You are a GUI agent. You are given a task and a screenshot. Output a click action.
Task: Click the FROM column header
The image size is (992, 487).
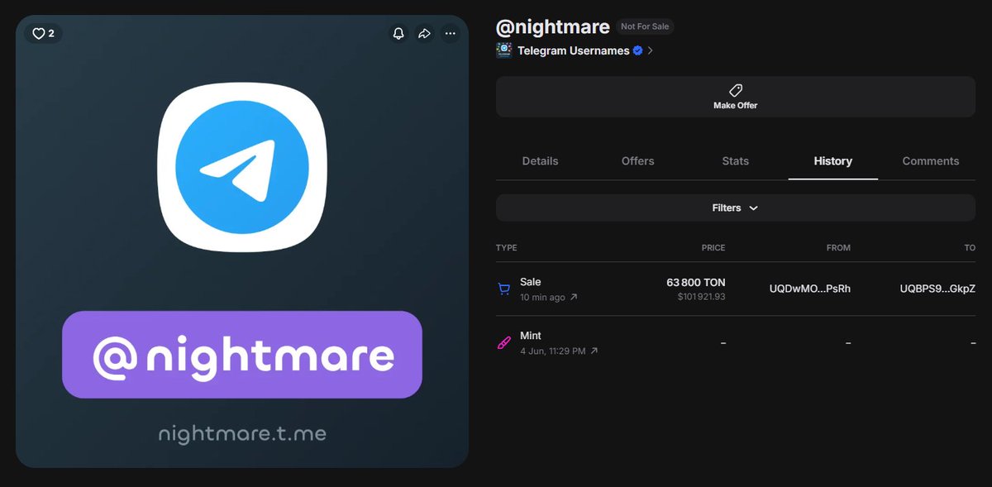[838, 248]
